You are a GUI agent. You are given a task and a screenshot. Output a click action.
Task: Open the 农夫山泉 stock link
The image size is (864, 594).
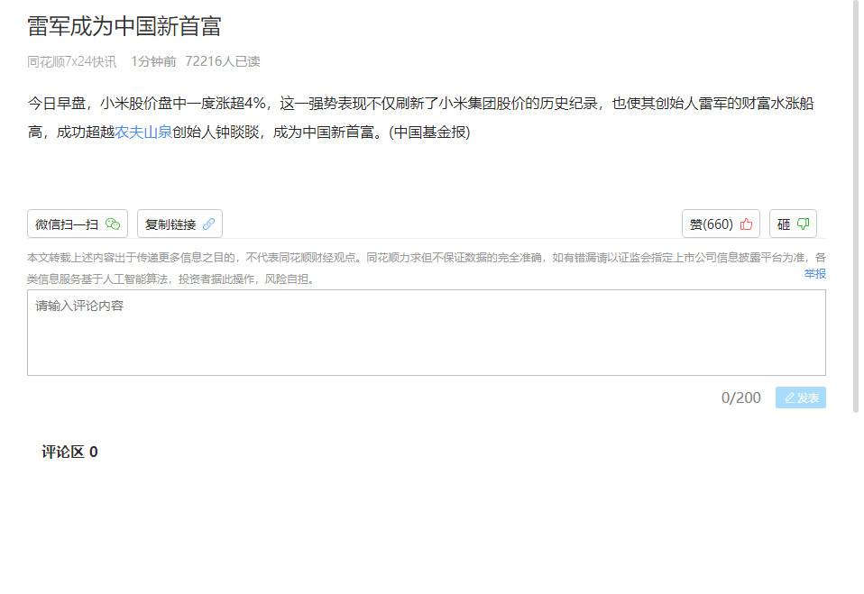(143, 133)
